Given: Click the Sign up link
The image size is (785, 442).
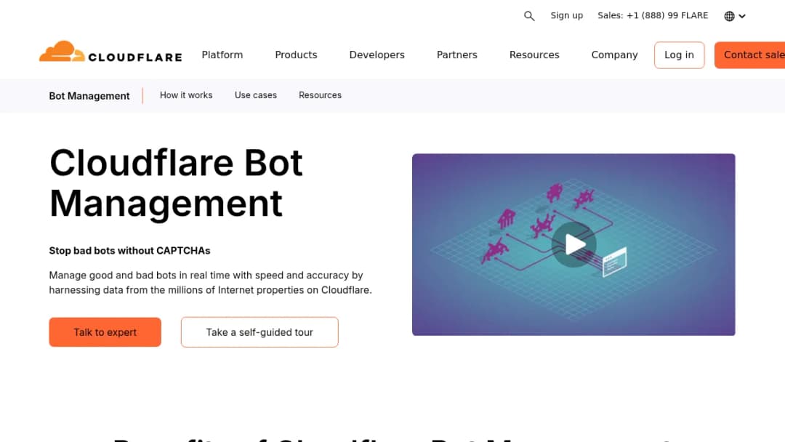Looking at the screenshot, I should coord(567,15).
